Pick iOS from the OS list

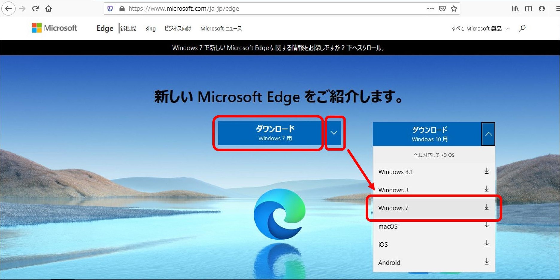point(434,244)
